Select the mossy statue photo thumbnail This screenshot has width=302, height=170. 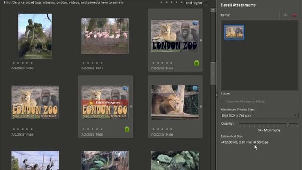pos(35,36)
